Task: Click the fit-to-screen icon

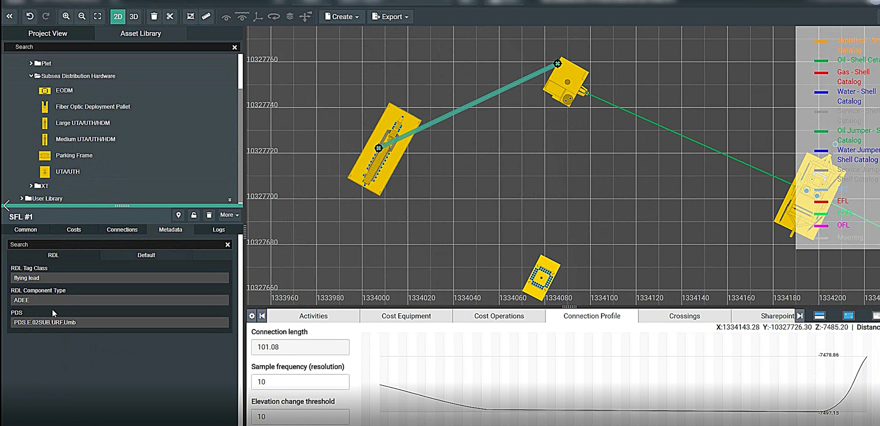Action: [98, 16]
